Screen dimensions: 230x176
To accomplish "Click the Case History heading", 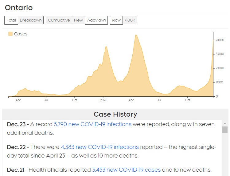I will (115, 114).
